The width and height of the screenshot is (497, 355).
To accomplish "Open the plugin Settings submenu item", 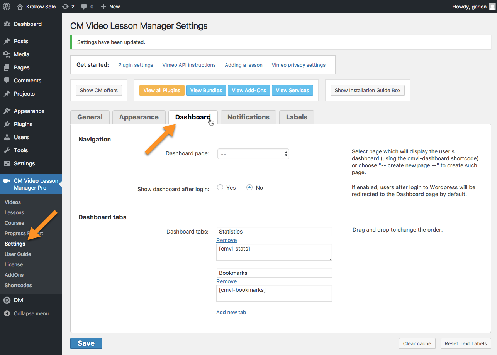I will [15, 244].
